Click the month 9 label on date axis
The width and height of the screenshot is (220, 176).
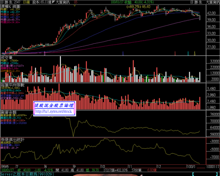point(74,167)
